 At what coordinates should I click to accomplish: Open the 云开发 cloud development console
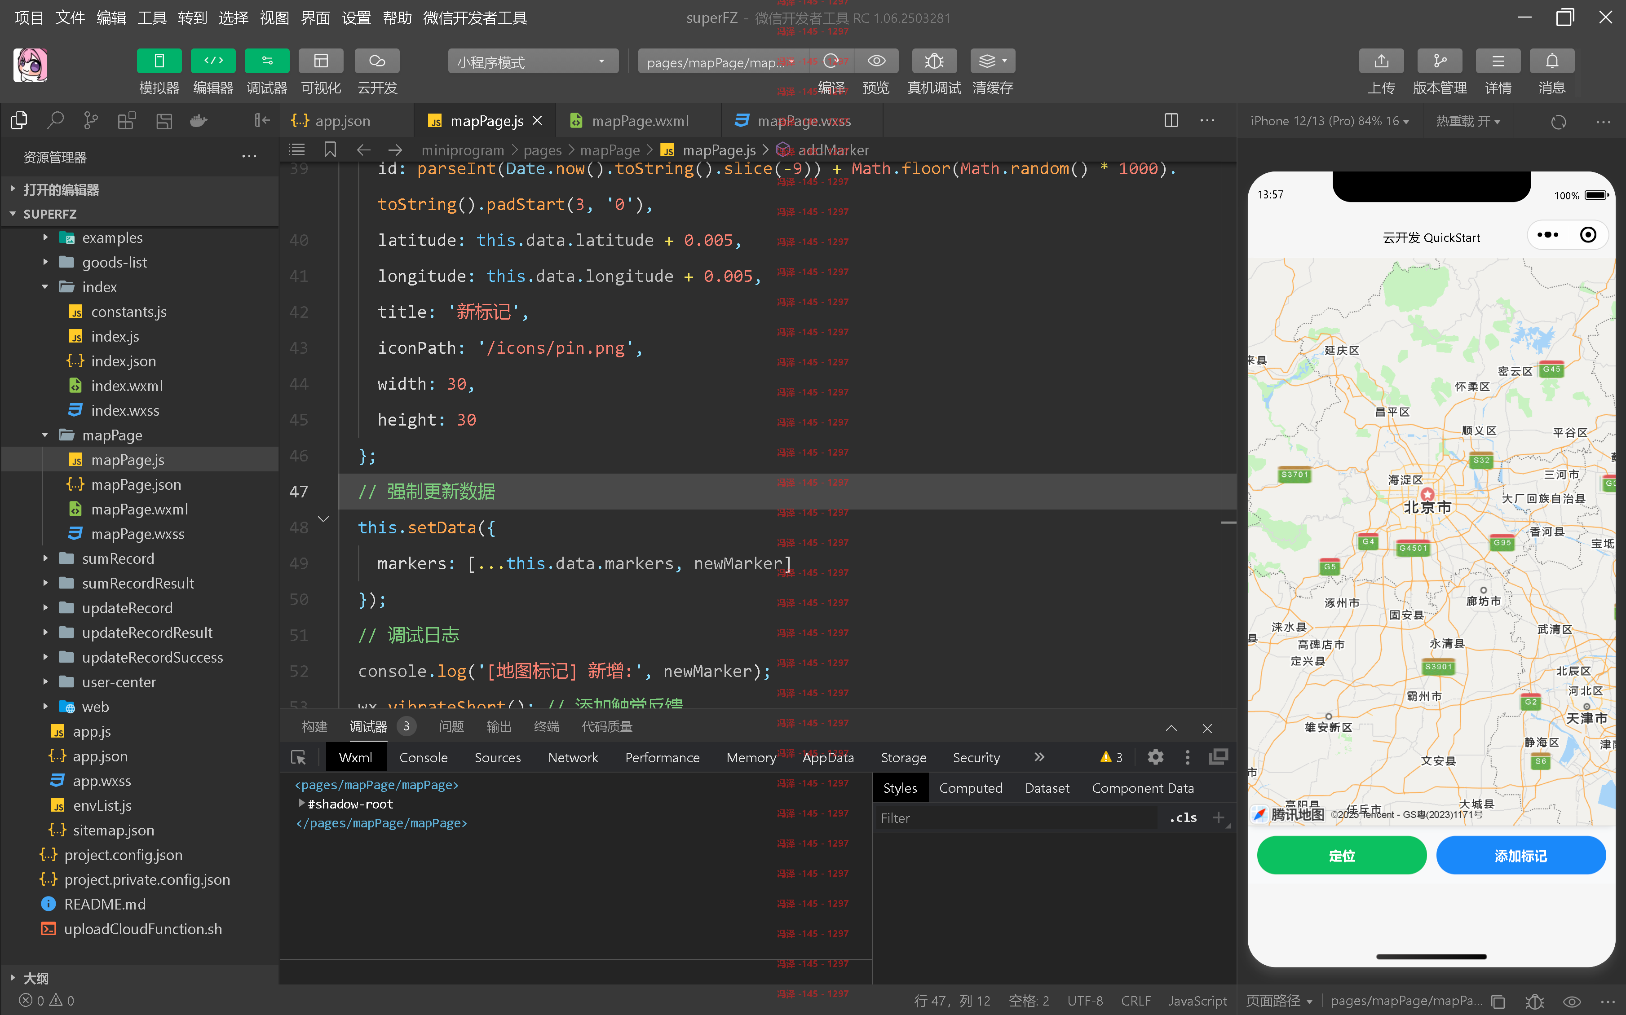(x=377, y=61)
